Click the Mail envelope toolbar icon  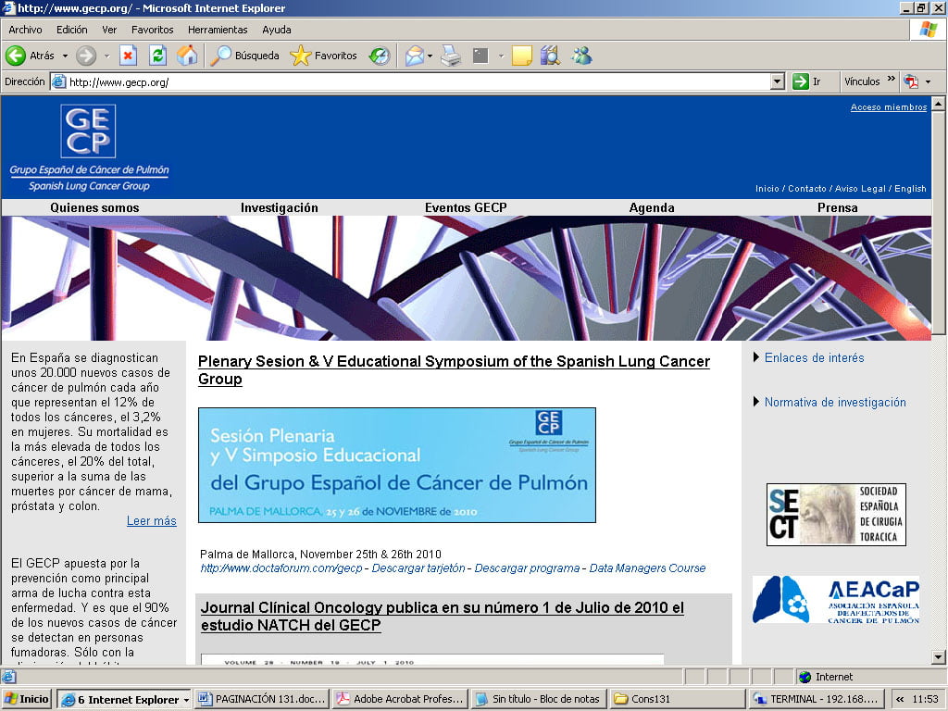(x=414, y=56)
